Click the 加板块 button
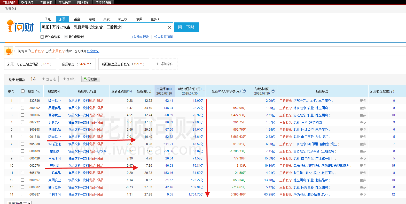 point(70,79)
